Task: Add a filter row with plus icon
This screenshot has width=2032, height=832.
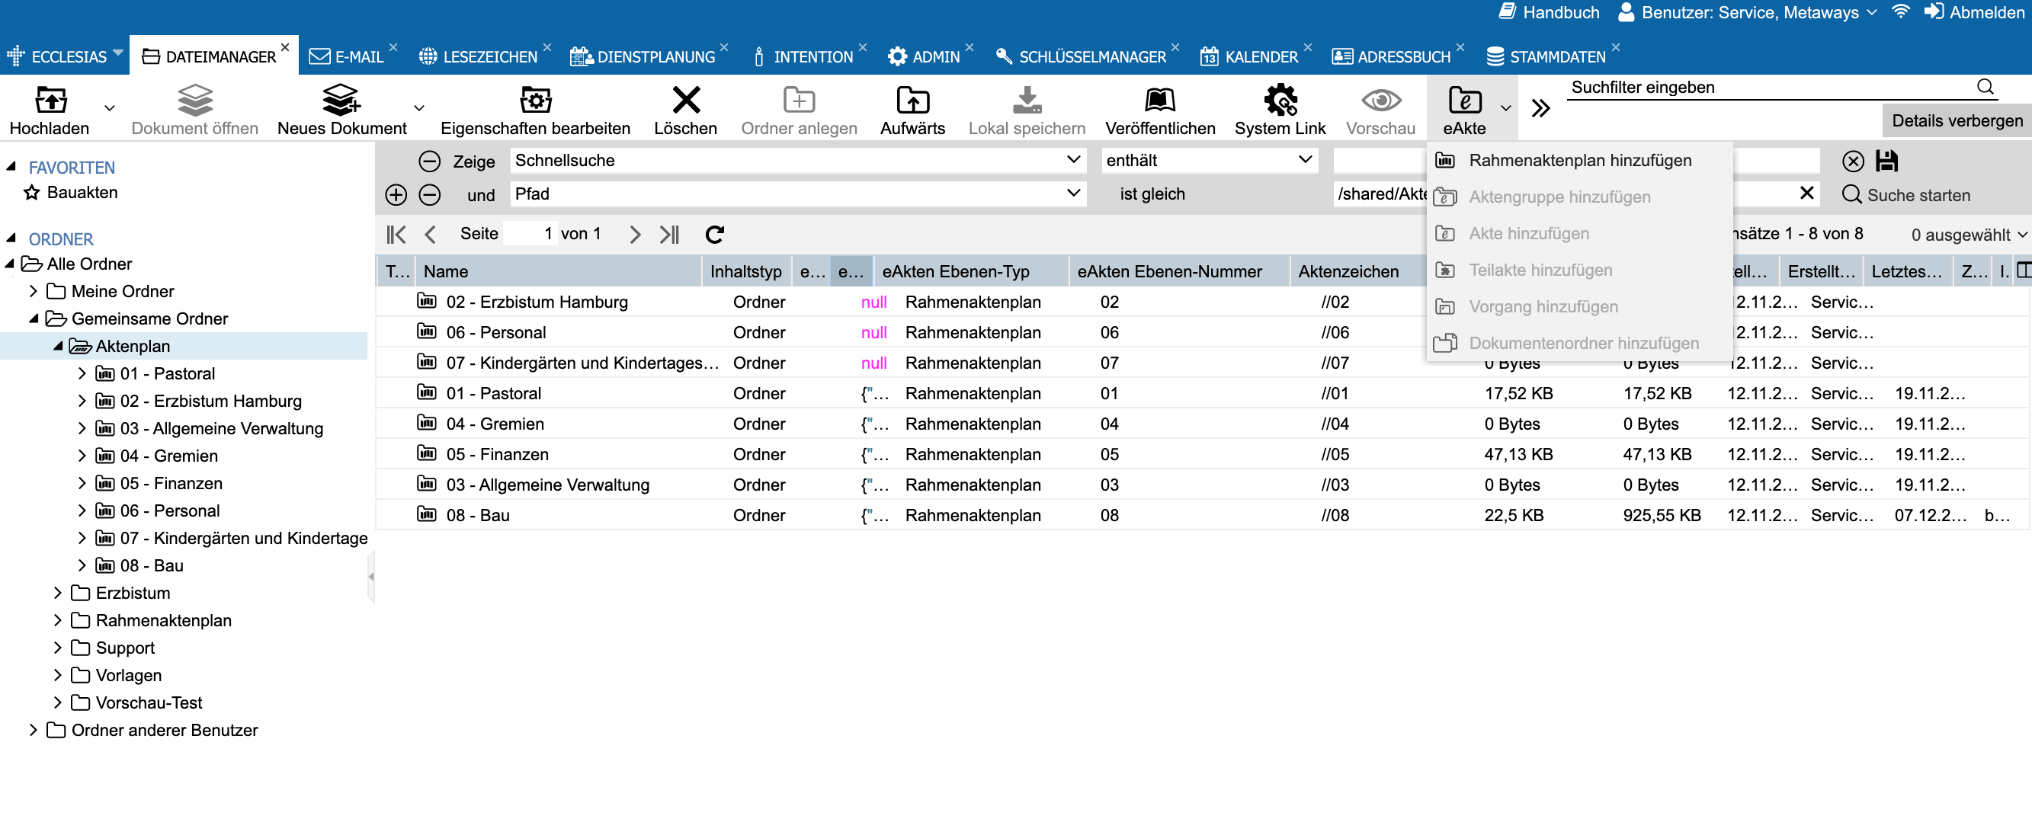Action: coord(396,195)
